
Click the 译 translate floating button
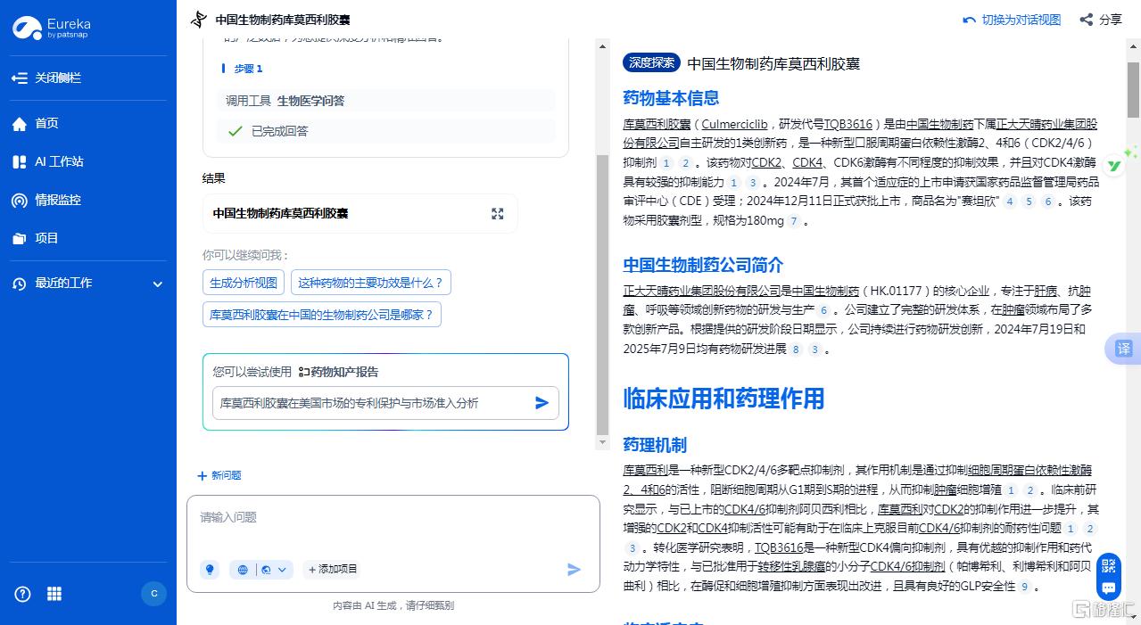click(1123, 349)
